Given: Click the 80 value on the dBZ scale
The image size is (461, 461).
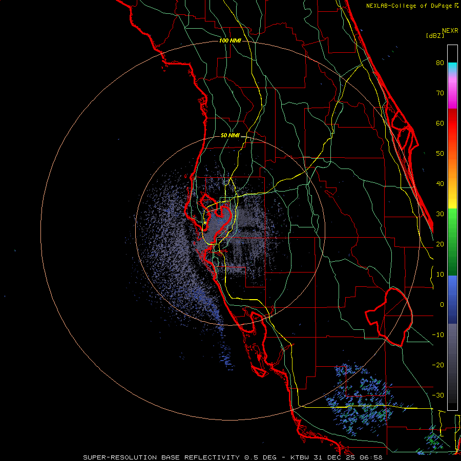Looking at the screenshot, I should 440,63.
